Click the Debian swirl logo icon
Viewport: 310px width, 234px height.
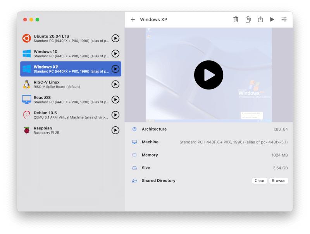[x=26, y=115]
